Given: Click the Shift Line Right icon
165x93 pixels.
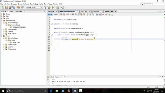Looking at the screenshot, I should 100,14.
